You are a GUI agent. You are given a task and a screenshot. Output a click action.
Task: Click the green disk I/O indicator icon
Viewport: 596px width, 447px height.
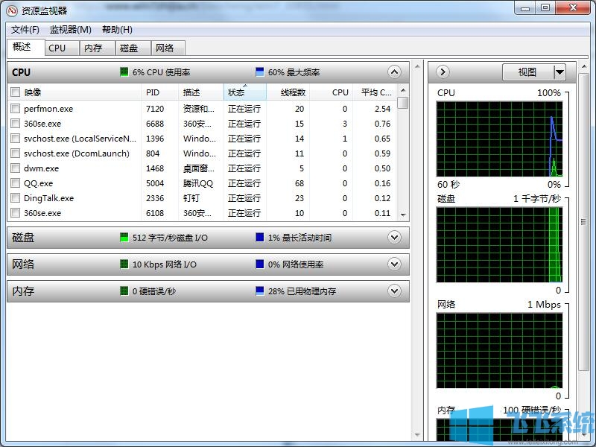tap(124, 237)
